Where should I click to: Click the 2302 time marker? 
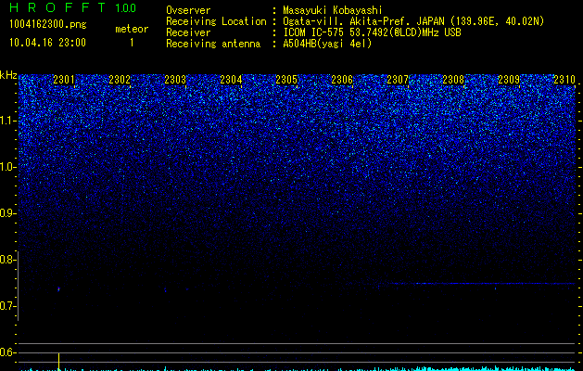click(x=120, y=80)
